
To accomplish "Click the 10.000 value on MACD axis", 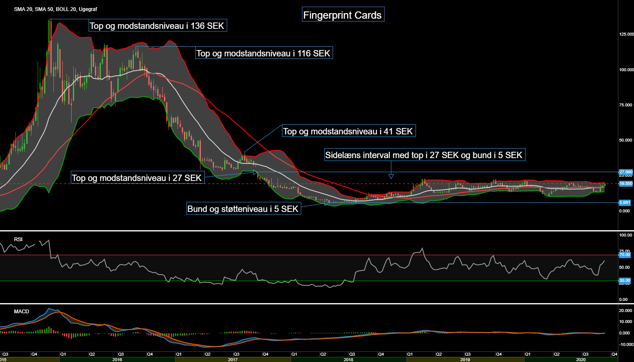I will (626, 322).
